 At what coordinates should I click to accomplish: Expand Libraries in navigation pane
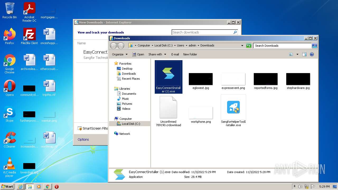[125, 89]
